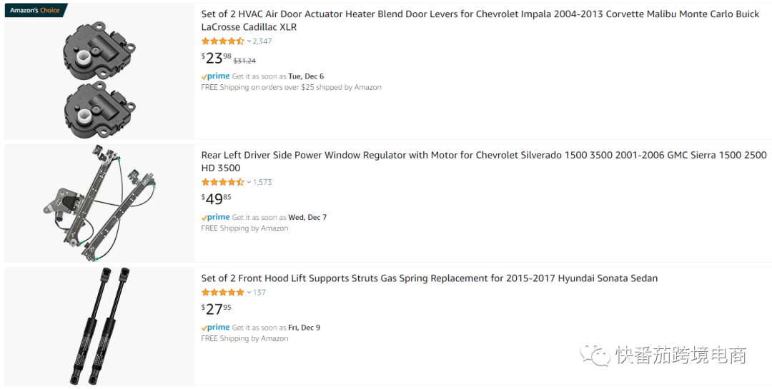Click the five-star rating of hood struts
772x389 pixels.
(x=222, y=292)
